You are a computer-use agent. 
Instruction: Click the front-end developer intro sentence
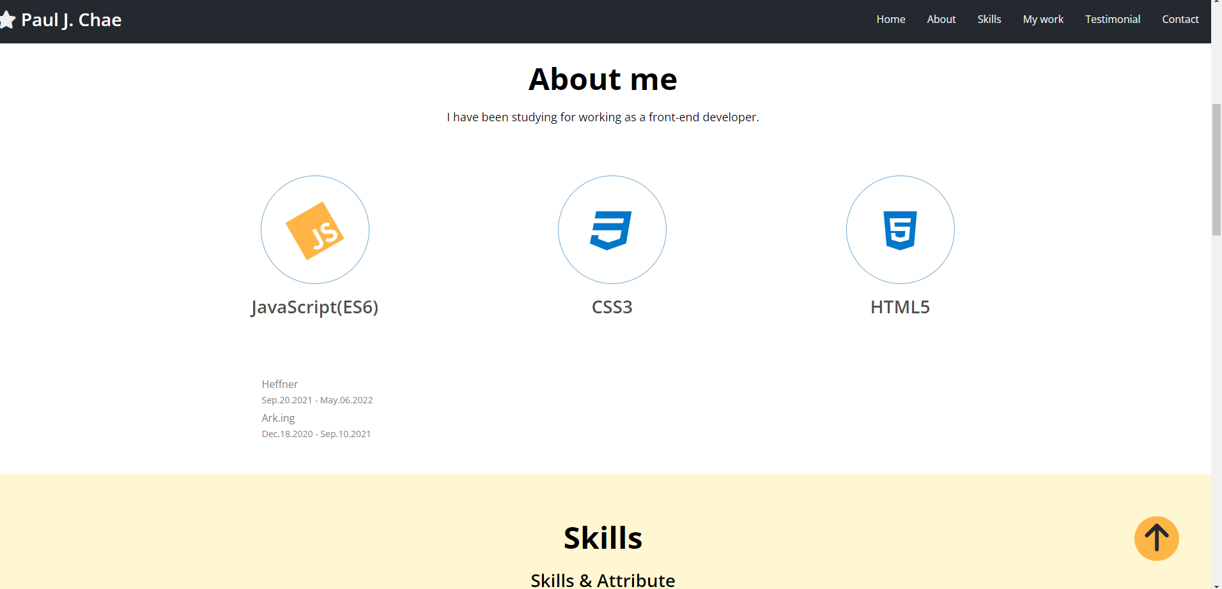pyautogui.click(x=603, y=117)
